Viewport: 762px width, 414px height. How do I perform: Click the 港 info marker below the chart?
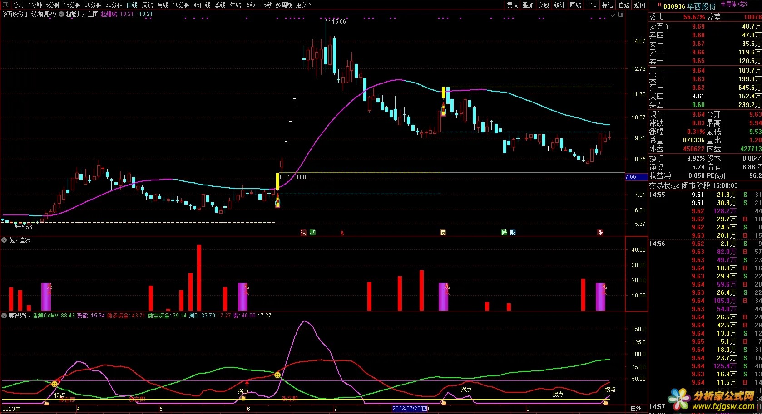click(303, 232)
